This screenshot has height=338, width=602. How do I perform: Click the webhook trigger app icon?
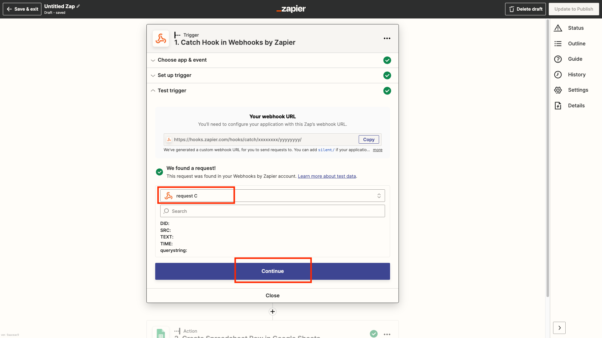[x=161, y=38]
